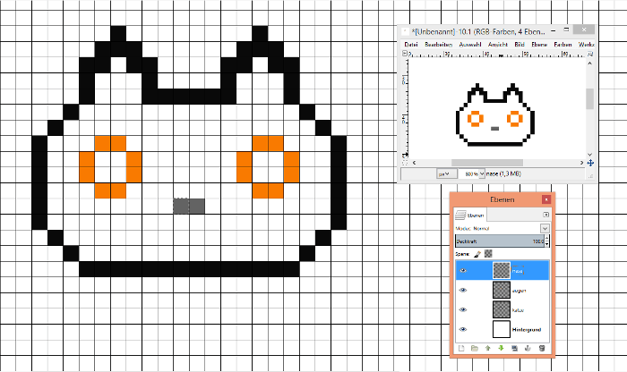
Task: Click scroll down arrow in image window
Action: point(590,155)
